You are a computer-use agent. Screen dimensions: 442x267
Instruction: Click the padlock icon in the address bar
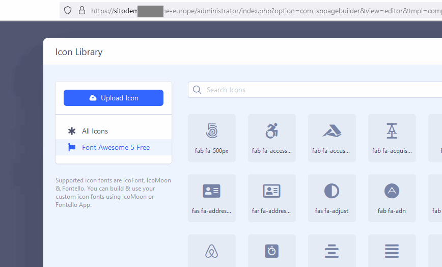(x=82, y=10)
